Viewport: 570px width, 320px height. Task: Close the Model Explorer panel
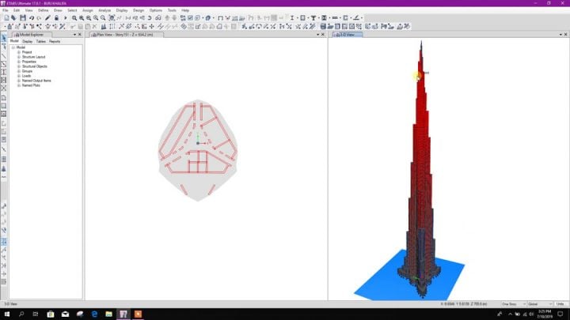pyautogui.click(x=80, y=35)
